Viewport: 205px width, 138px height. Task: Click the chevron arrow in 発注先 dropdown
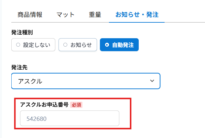coord(152,81)
